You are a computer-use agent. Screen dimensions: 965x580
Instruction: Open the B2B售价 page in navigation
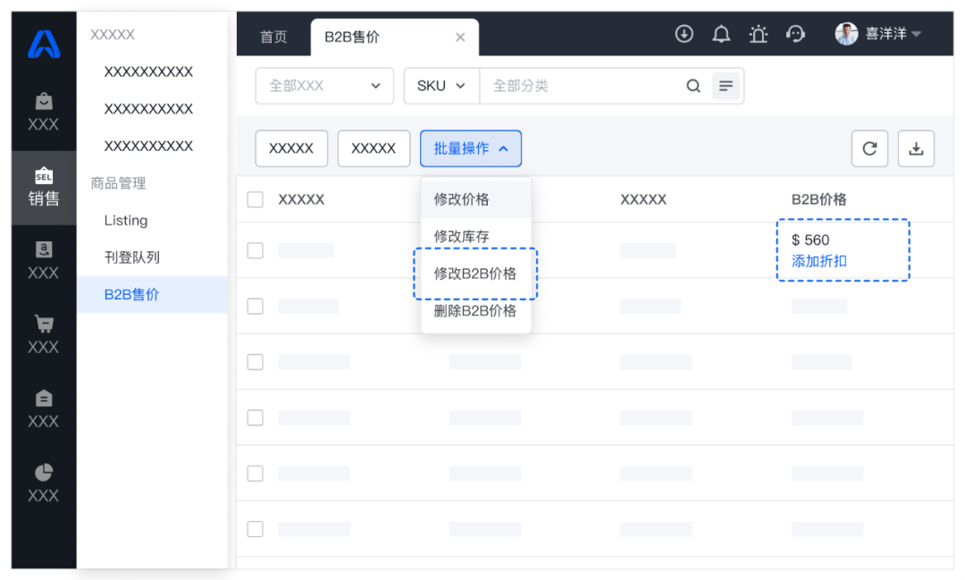(131, 295)
